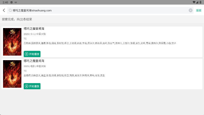Open title 哪吒之魔童闹海 in 电影 result

pyautogui.click(x=34, y=61)
